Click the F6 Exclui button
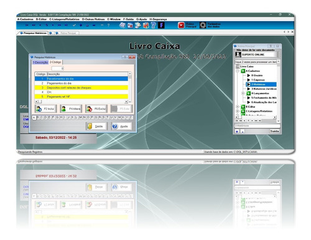 pos(96,109)
